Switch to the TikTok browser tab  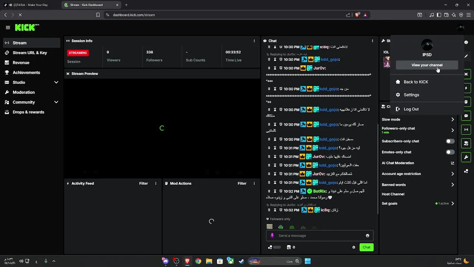click(30, 5)
